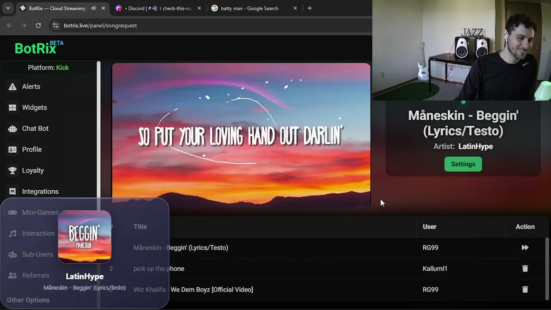This screenshot has height=310, width=551.
Task: Close the 'batty man - Google Search' tab
Action: pyautogui.click(x=295, y=8)
